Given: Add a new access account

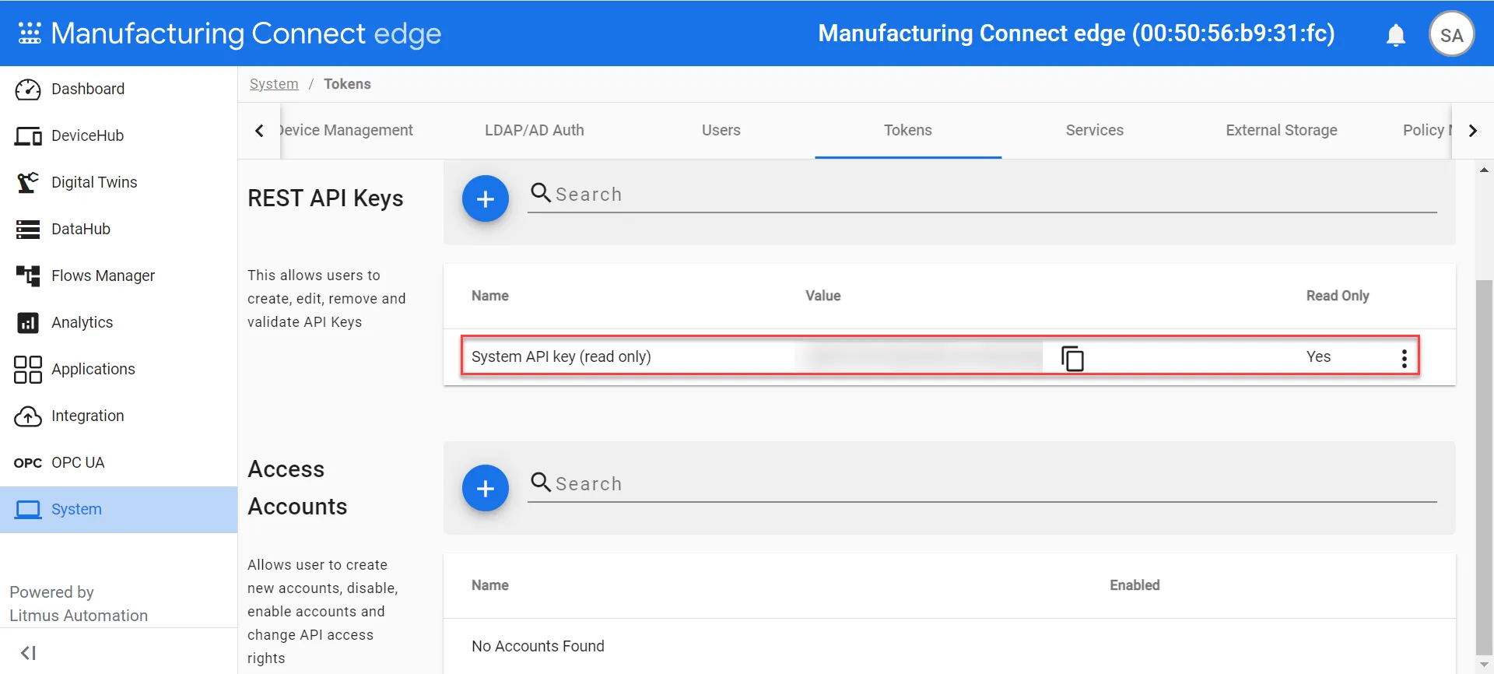Looking at the screenshot, I should (x=486, y=488).
